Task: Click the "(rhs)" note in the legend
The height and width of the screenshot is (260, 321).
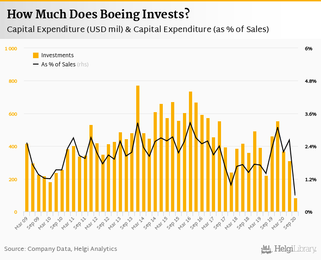Action: 83,65
